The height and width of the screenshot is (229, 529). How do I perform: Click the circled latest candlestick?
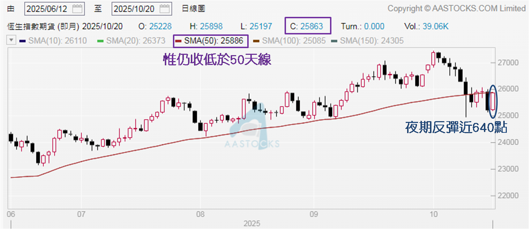point(493,101)
